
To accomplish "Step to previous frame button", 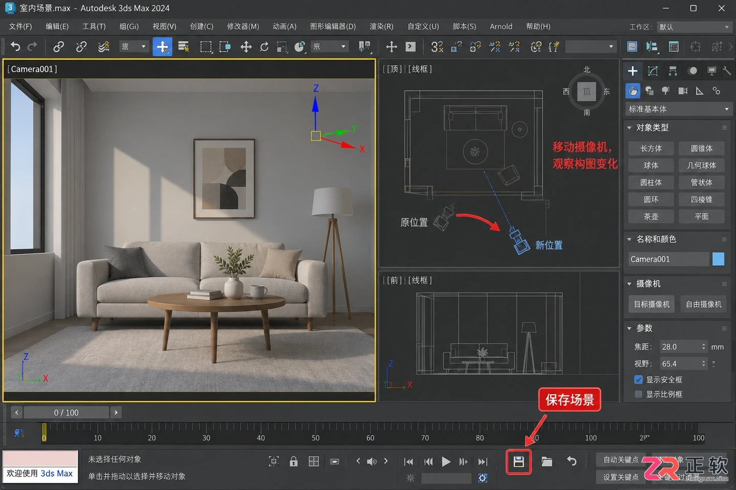I will click(428, 462).
